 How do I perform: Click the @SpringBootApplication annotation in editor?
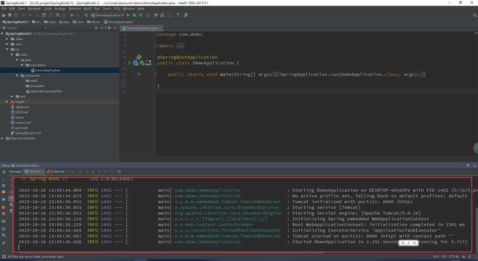(187, 57)
